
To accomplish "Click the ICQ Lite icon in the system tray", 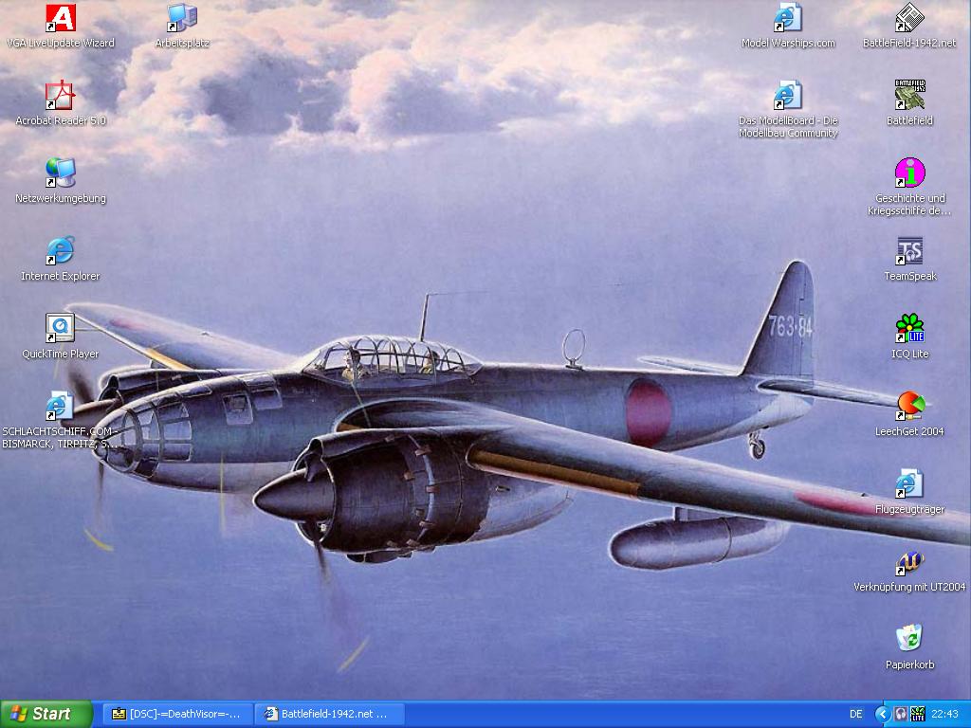I will pos(918,715).
